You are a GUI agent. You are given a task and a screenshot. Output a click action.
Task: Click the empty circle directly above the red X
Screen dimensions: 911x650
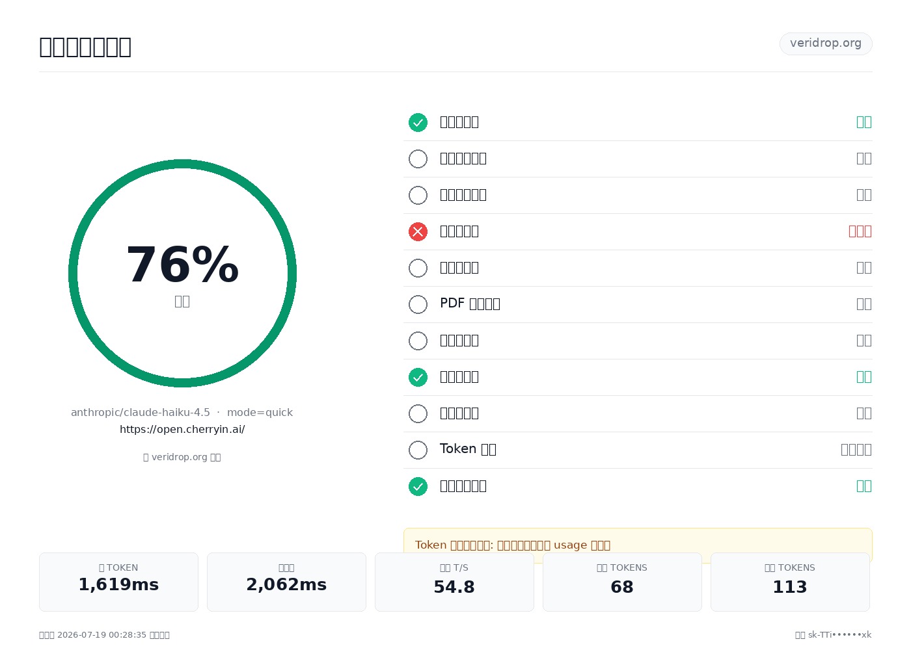(x=418, y=195)
